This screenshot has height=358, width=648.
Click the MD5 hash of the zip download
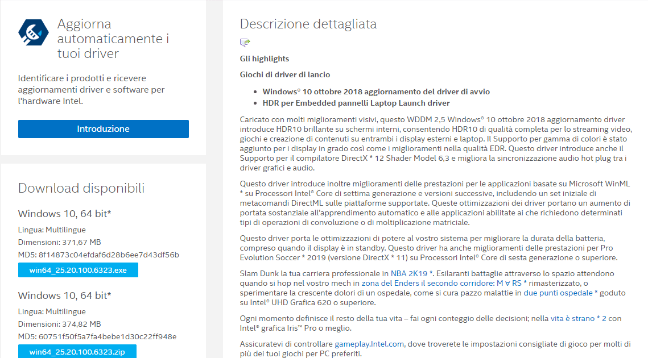[105, 336]
